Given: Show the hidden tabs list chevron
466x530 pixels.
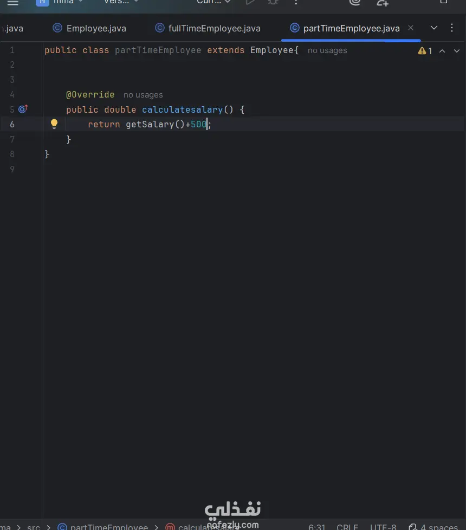Looking at the screenshot, I should coord(434,28).
